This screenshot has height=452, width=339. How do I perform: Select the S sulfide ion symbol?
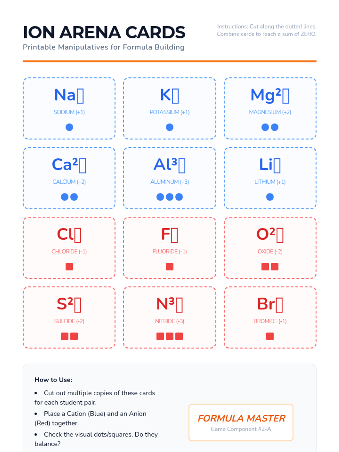pos(69,304)
